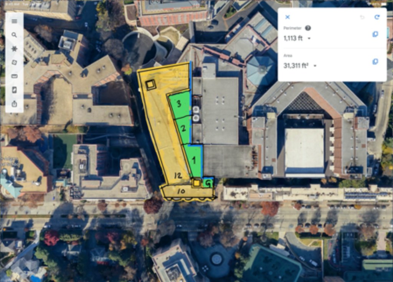Click the 31,311 ft² area value
This screenshot has height=282, width=393.
296,66
